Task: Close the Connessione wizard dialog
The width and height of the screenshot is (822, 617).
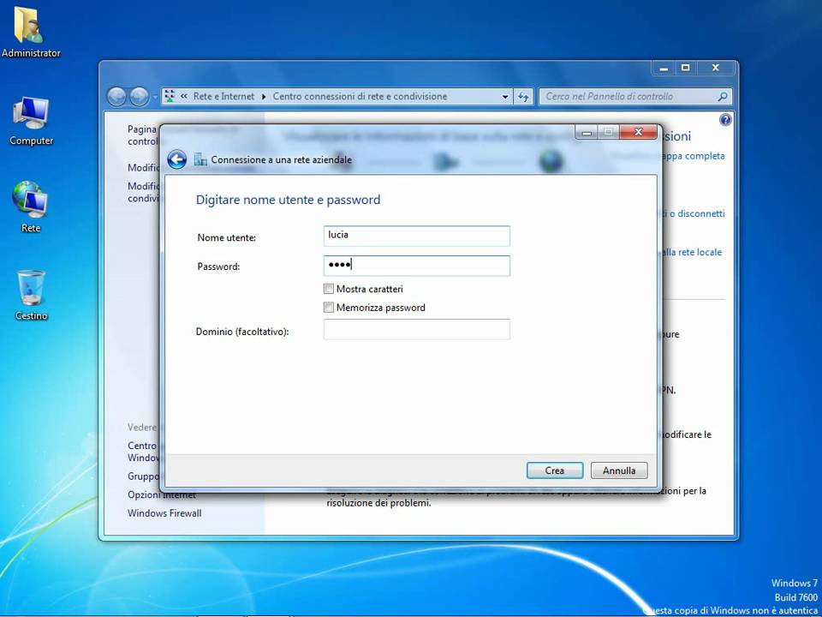Action: pos(638,132)
